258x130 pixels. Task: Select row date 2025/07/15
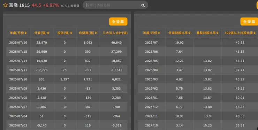coord(18,52)
